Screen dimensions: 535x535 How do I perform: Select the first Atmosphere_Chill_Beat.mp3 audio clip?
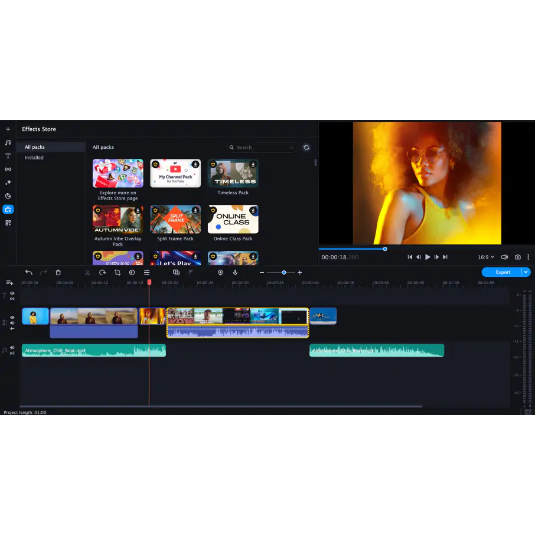click(x=94, y=350)
